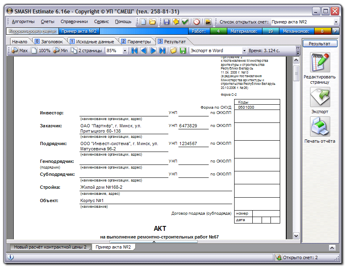Screen dimensions: 348x270
Task: Click the Результат button in side panel
Action: (320, 44)
